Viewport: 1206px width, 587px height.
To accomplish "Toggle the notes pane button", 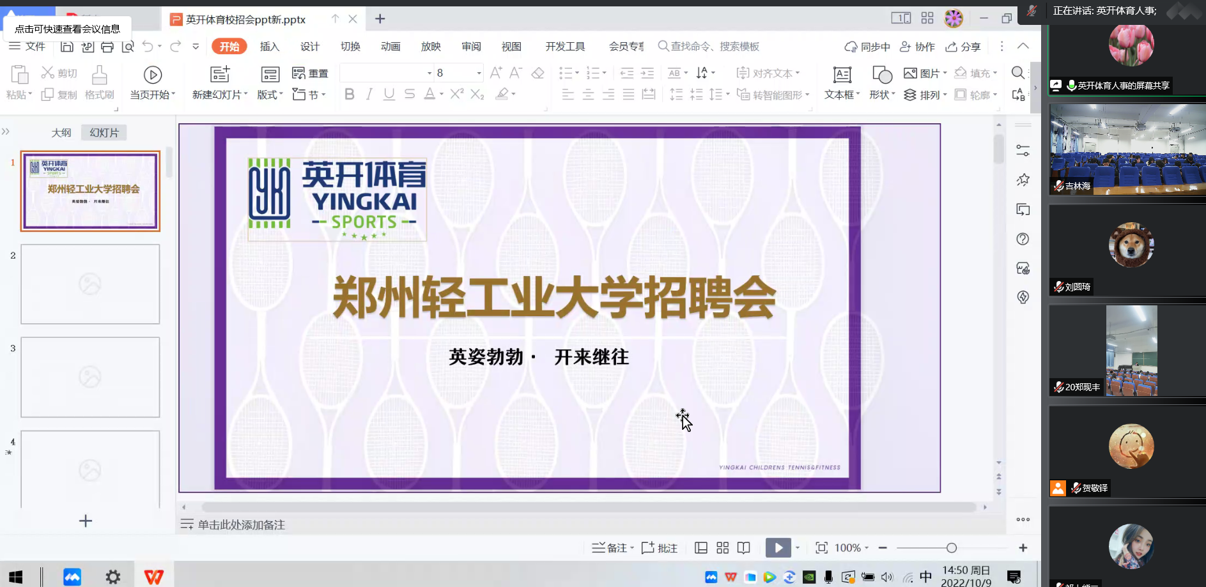I will point(612,548).
